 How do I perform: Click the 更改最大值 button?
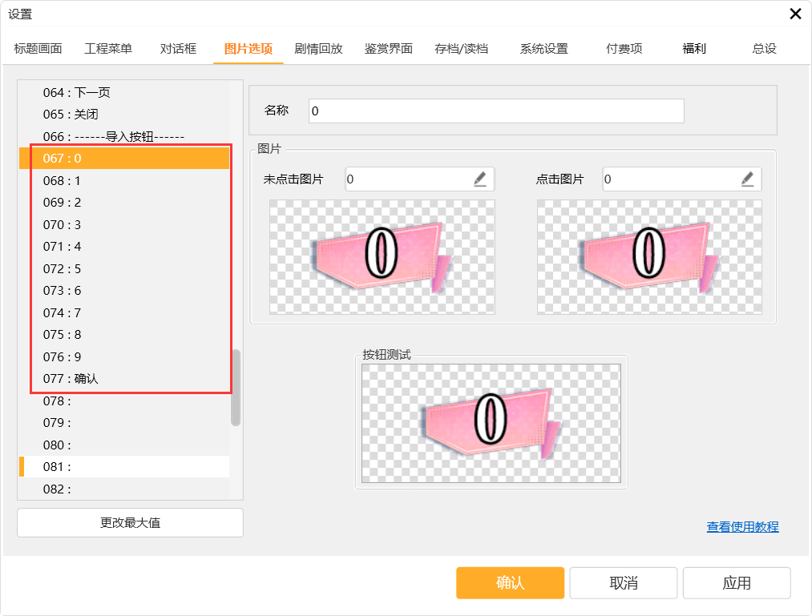(130, 523)
